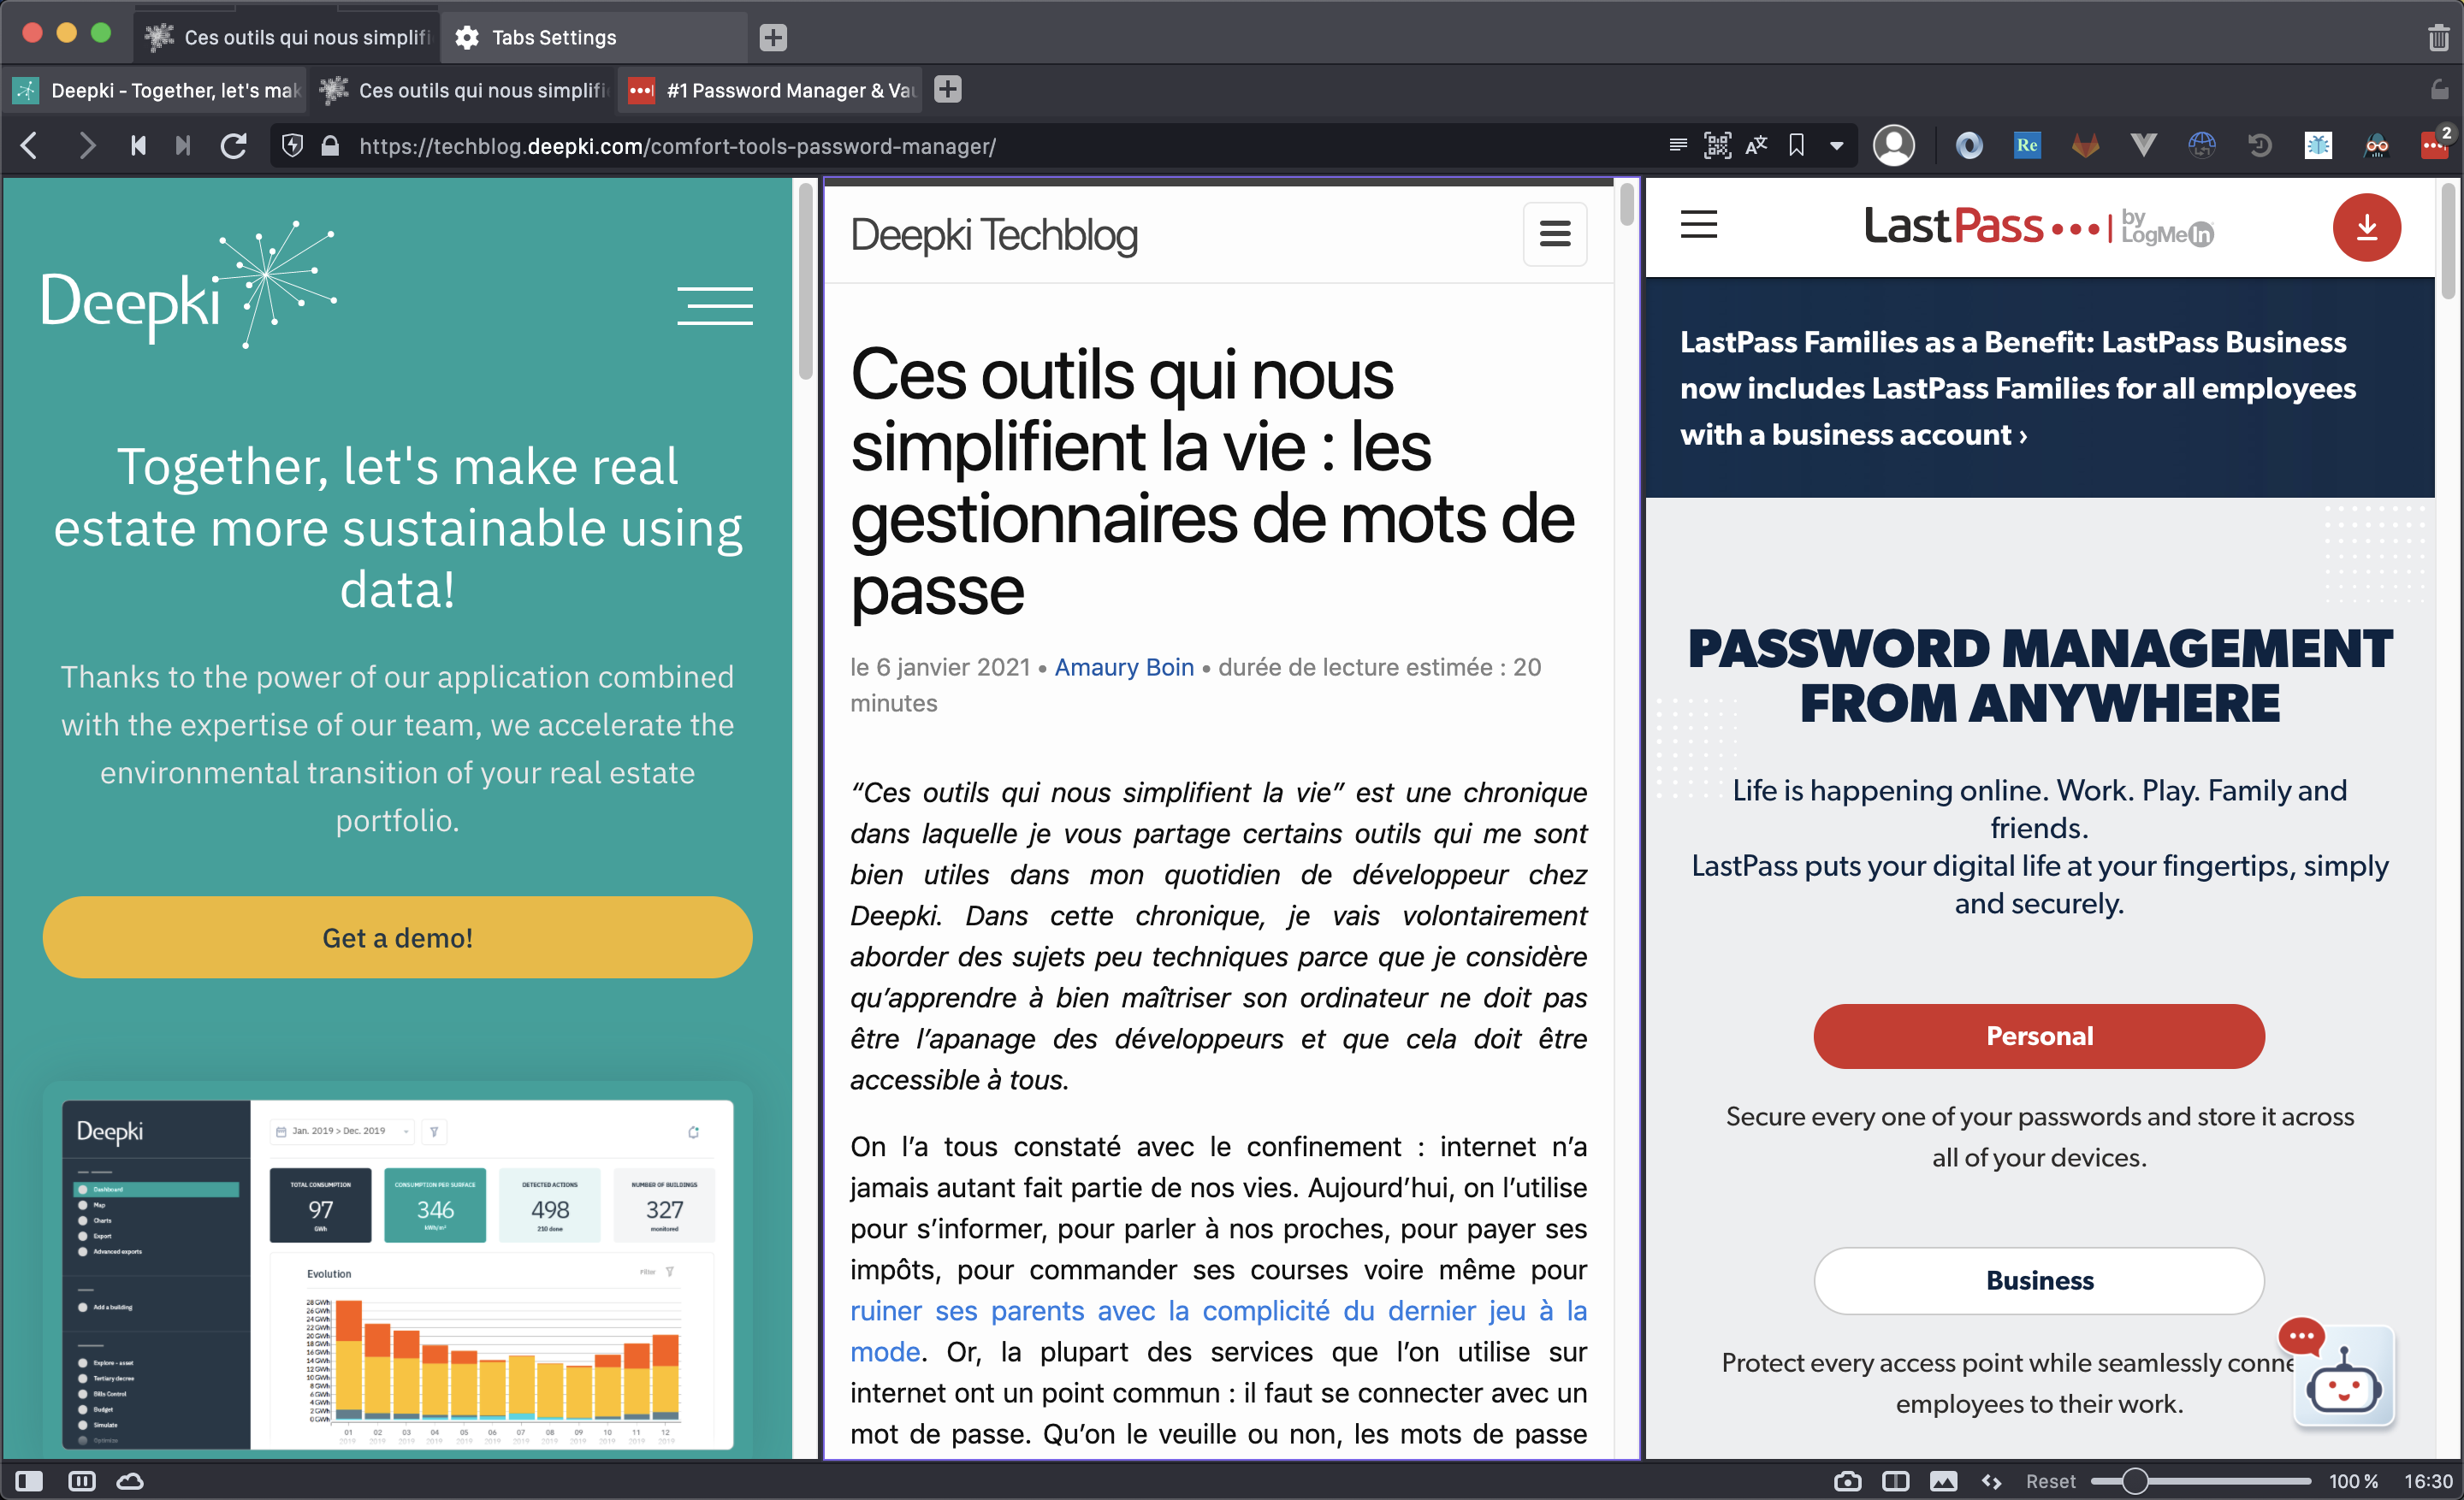Open the LastPass page hamburger menu
The image size is (2464, 1500).
click(1698, 224)
